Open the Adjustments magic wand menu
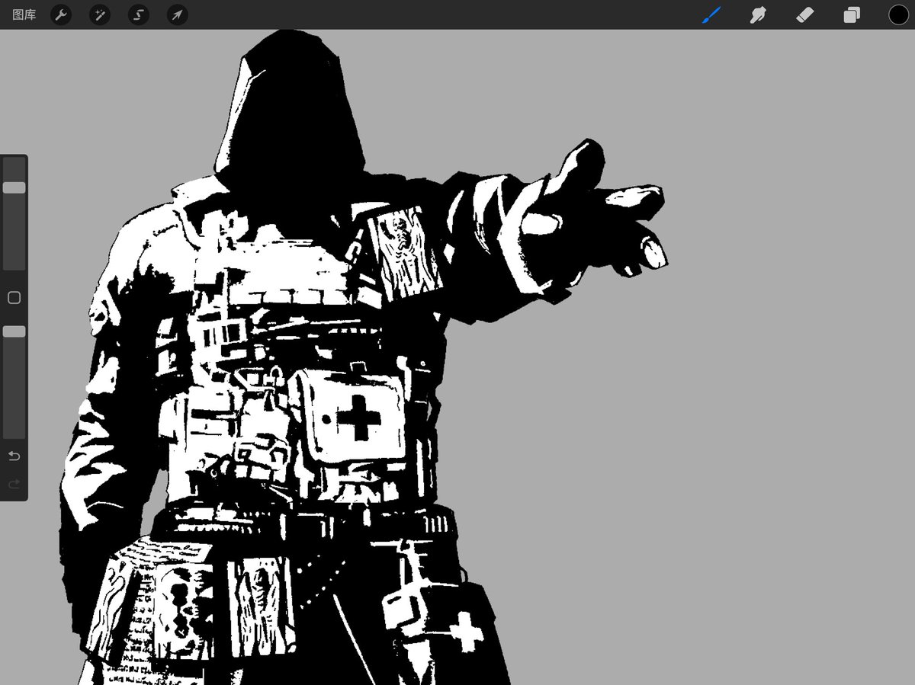The image size is (915, 685). (100, 14)
